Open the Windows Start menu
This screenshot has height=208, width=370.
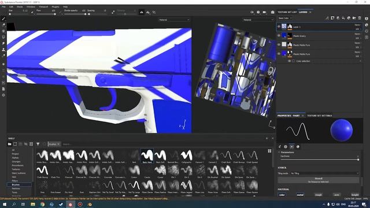(5, 204)
